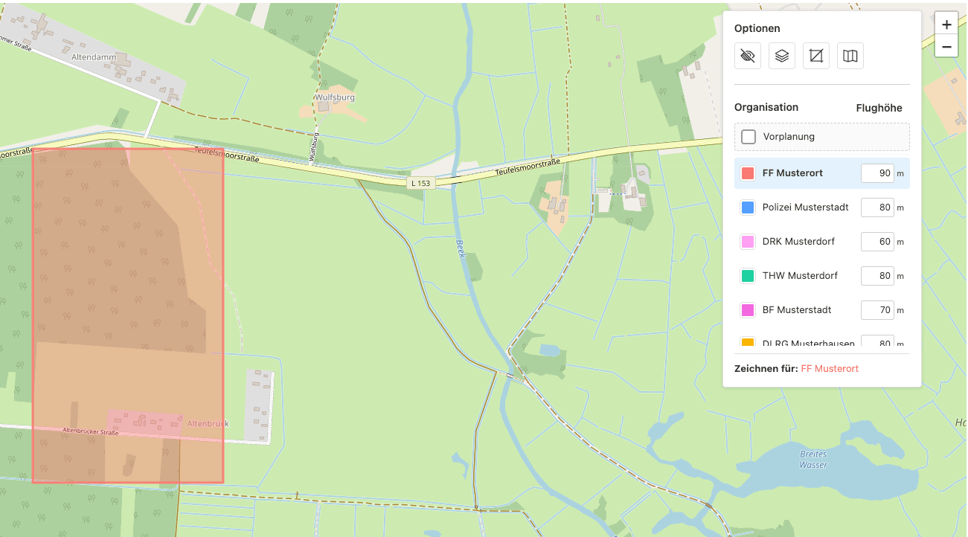
Task: Select the FF Musterort organisation row
Action: point(792,173)
